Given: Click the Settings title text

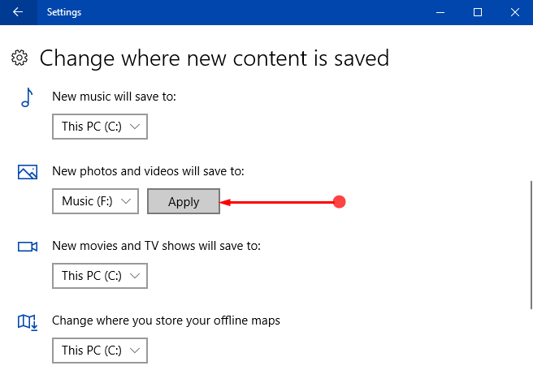Looking at the screenshot, I should pos(64,12).
